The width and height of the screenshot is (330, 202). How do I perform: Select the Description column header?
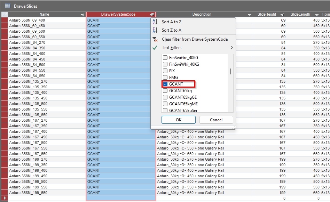coord(202,15)
